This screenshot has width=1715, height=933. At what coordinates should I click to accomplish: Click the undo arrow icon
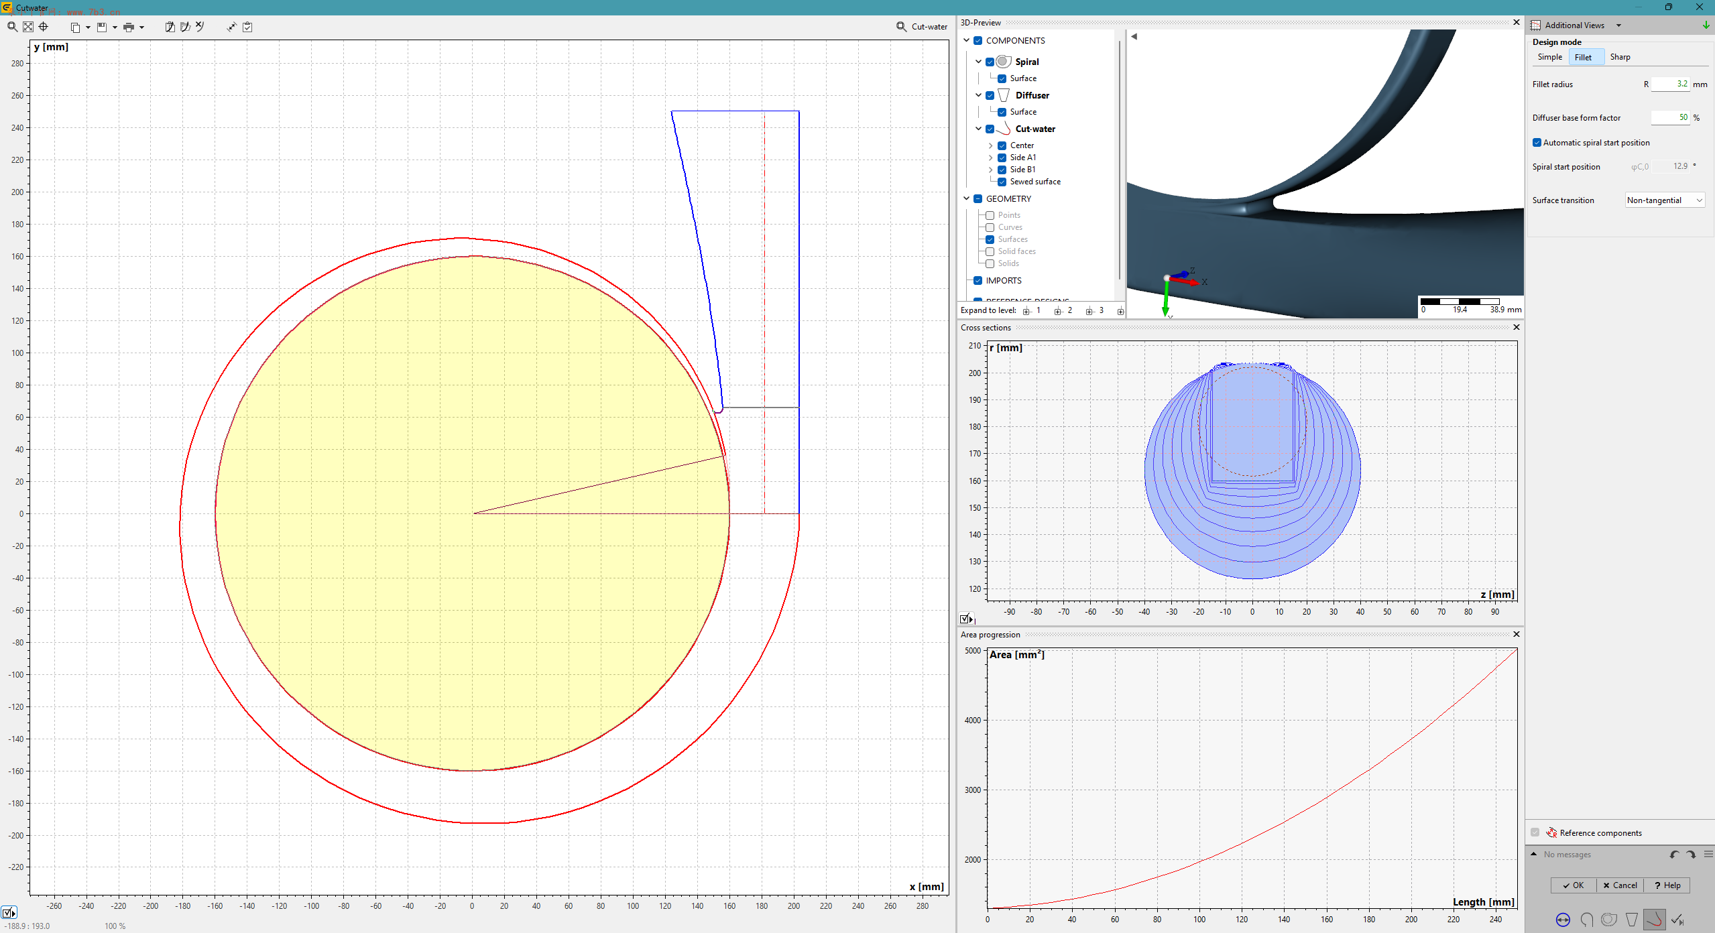tap(1674, 855)
